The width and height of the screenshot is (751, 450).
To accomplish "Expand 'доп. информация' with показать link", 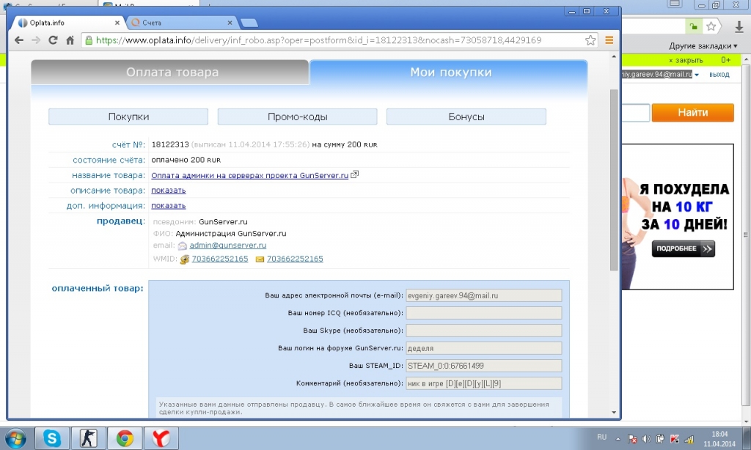I will (x=168, y=206).
